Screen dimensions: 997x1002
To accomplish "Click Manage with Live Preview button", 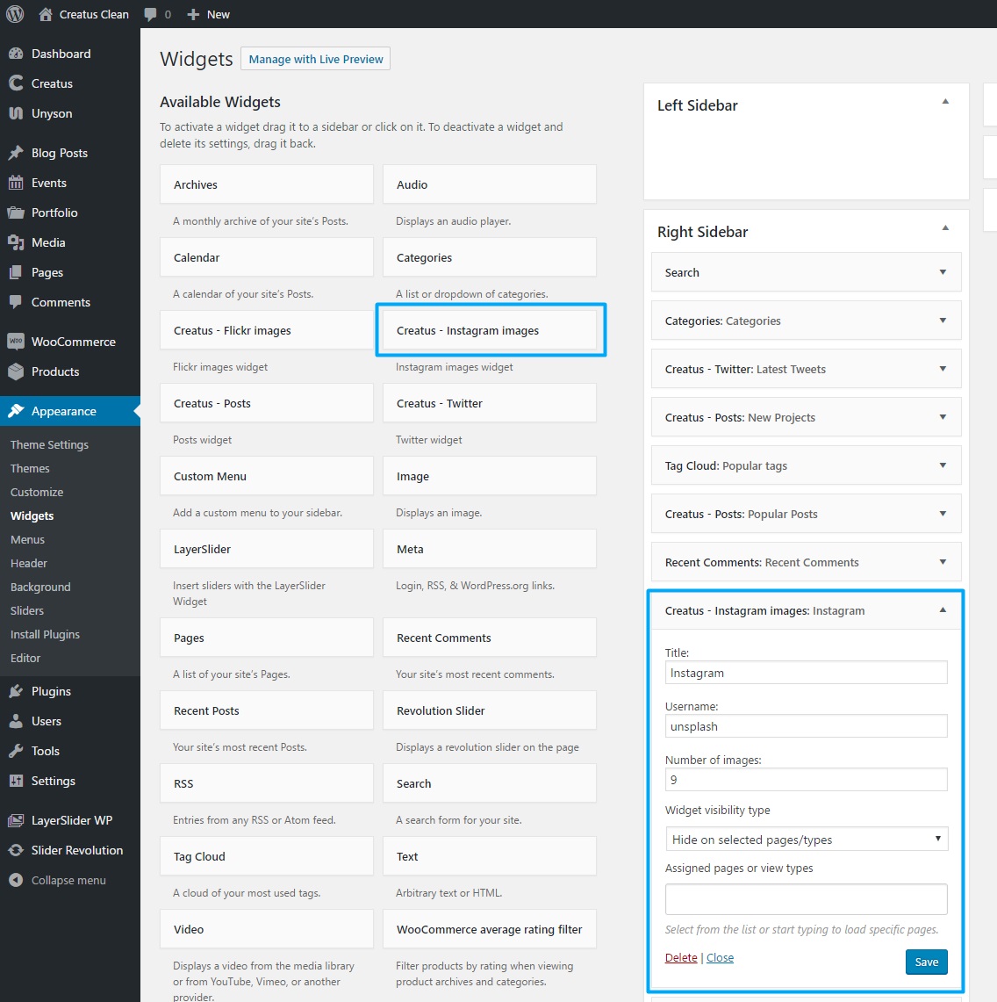I will [316, 59].
